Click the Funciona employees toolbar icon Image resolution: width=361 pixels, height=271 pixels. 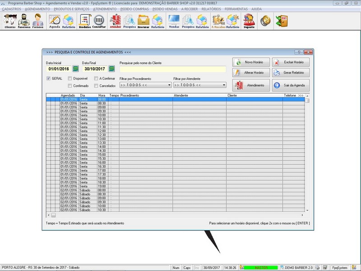pos(24,21)
